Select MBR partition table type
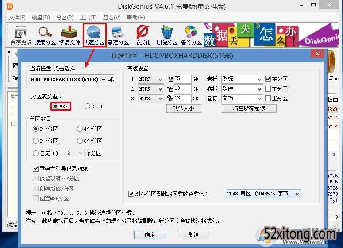This screenshot has height=248, width=343. (61, 107)
